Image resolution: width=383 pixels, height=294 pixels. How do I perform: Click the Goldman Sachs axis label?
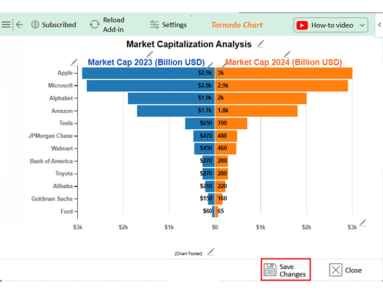(52, 199)
